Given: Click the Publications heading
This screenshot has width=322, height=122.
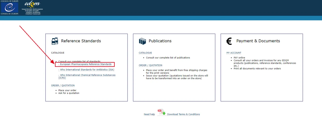Looking at the screenshot, I should pyautogui.click(x=160, y=41).
